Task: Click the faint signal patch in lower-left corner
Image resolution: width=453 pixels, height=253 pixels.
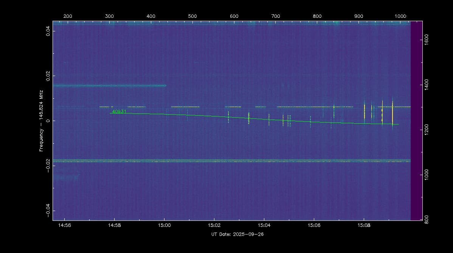Action: pos(66,177)
